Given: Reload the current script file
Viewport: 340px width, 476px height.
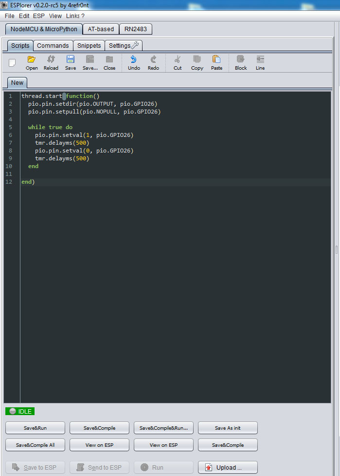Looking at the screenshot, I should click(51, 62).
